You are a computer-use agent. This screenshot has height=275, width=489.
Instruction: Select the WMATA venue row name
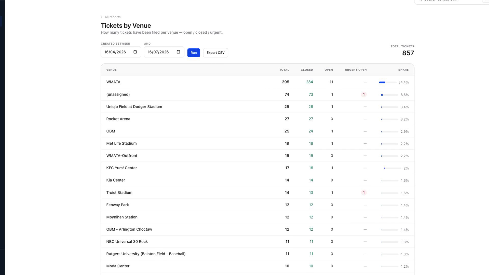(x=113, y=82)
